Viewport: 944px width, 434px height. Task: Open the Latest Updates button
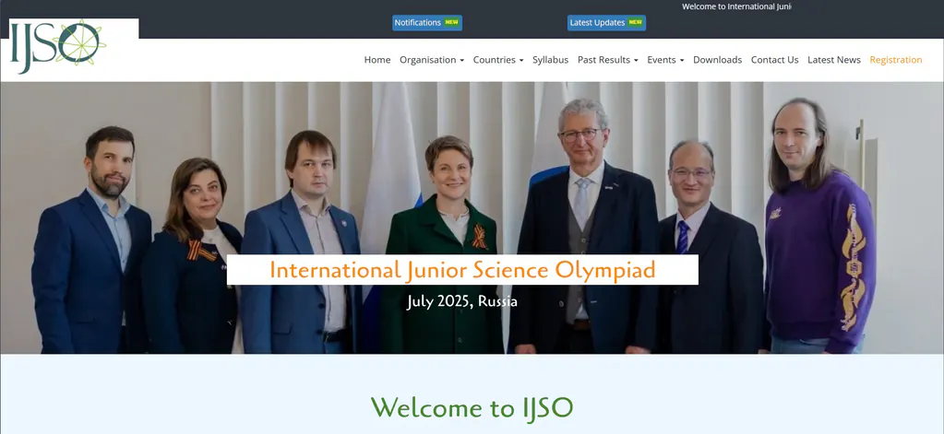(606, 23)
